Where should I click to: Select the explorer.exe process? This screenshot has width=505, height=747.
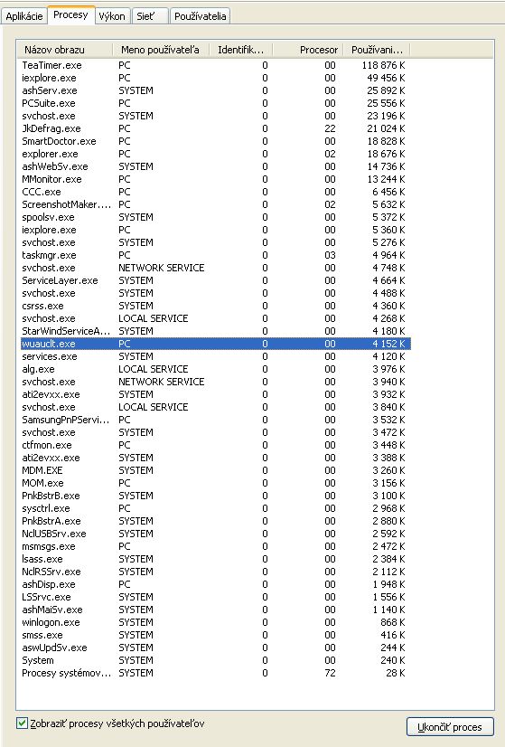point(216,154)
